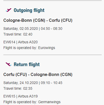Select the Outgoing flight heading
Screen dimensions: 104x105
29,10
